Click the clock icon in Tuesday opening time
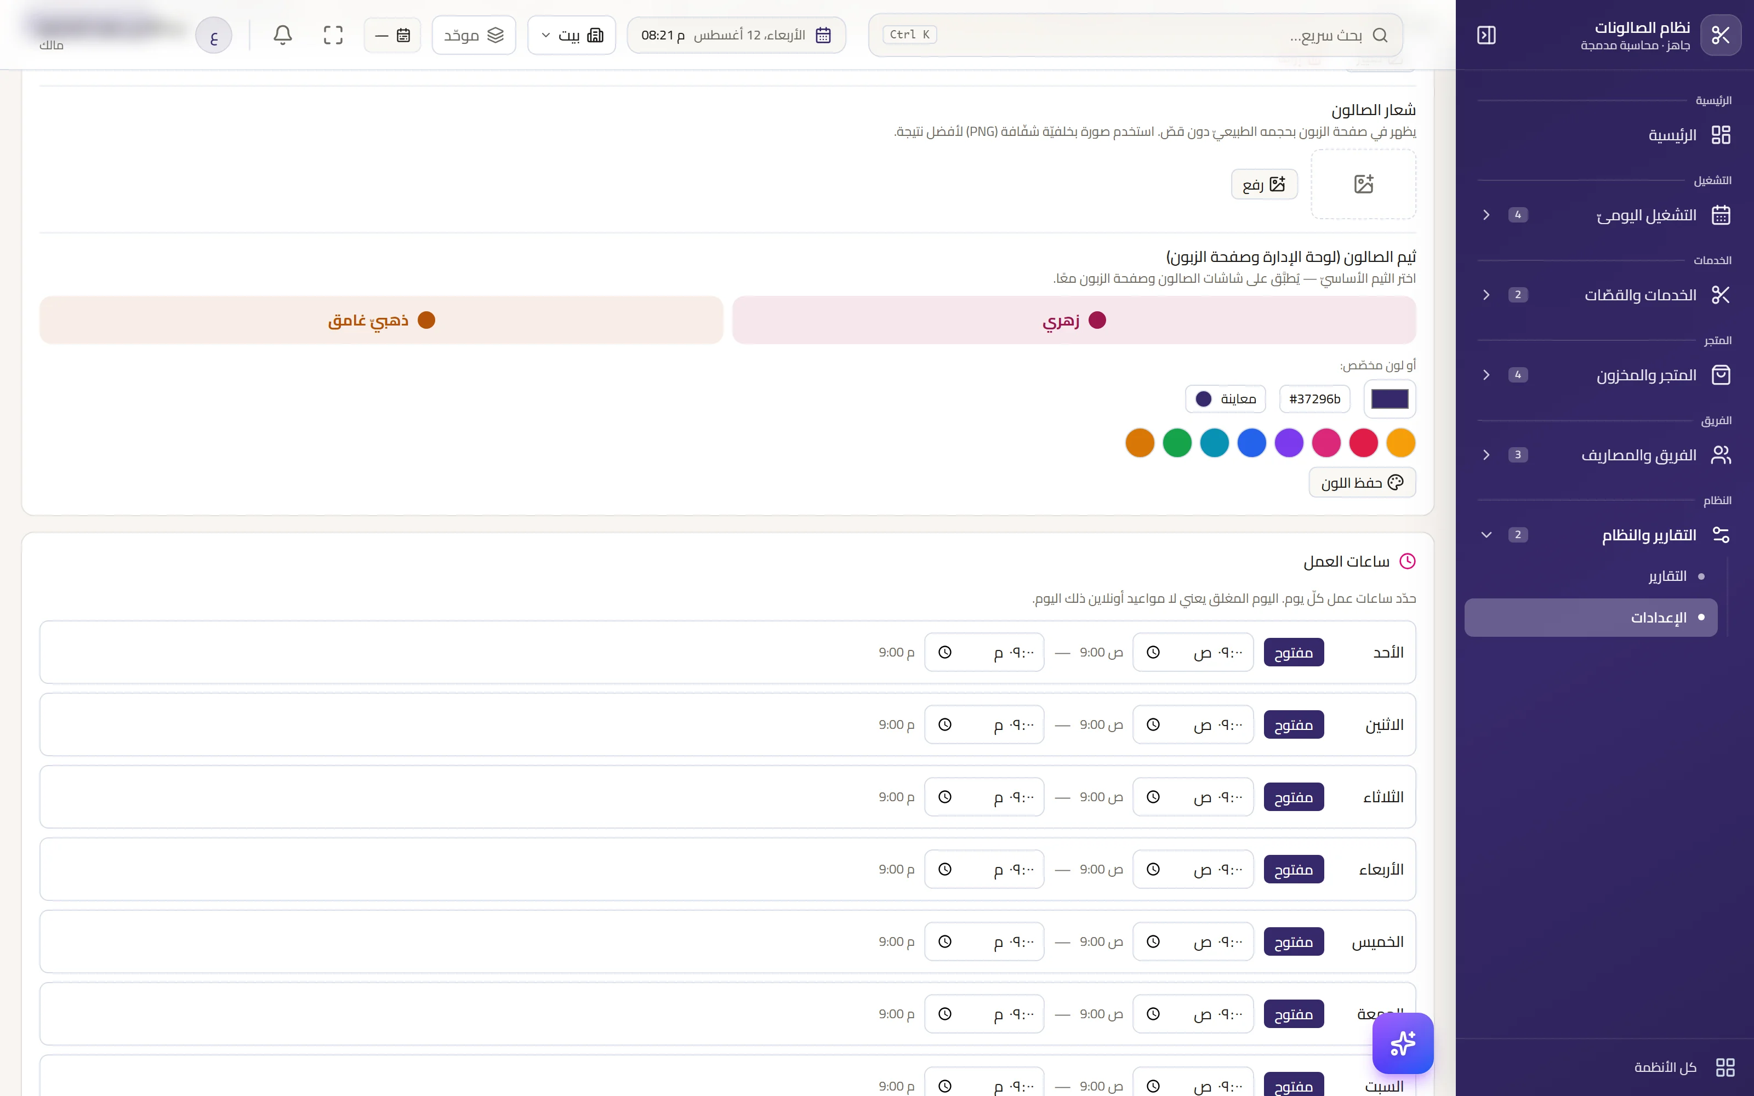1754x1096 pixels. [x=1153, y=797]
